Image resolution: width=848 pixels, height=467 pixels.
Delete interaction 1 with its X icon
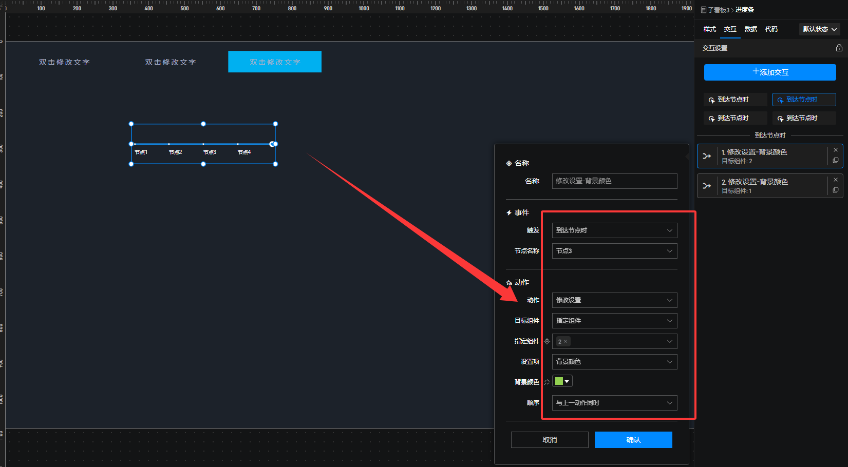click(836, 150)
